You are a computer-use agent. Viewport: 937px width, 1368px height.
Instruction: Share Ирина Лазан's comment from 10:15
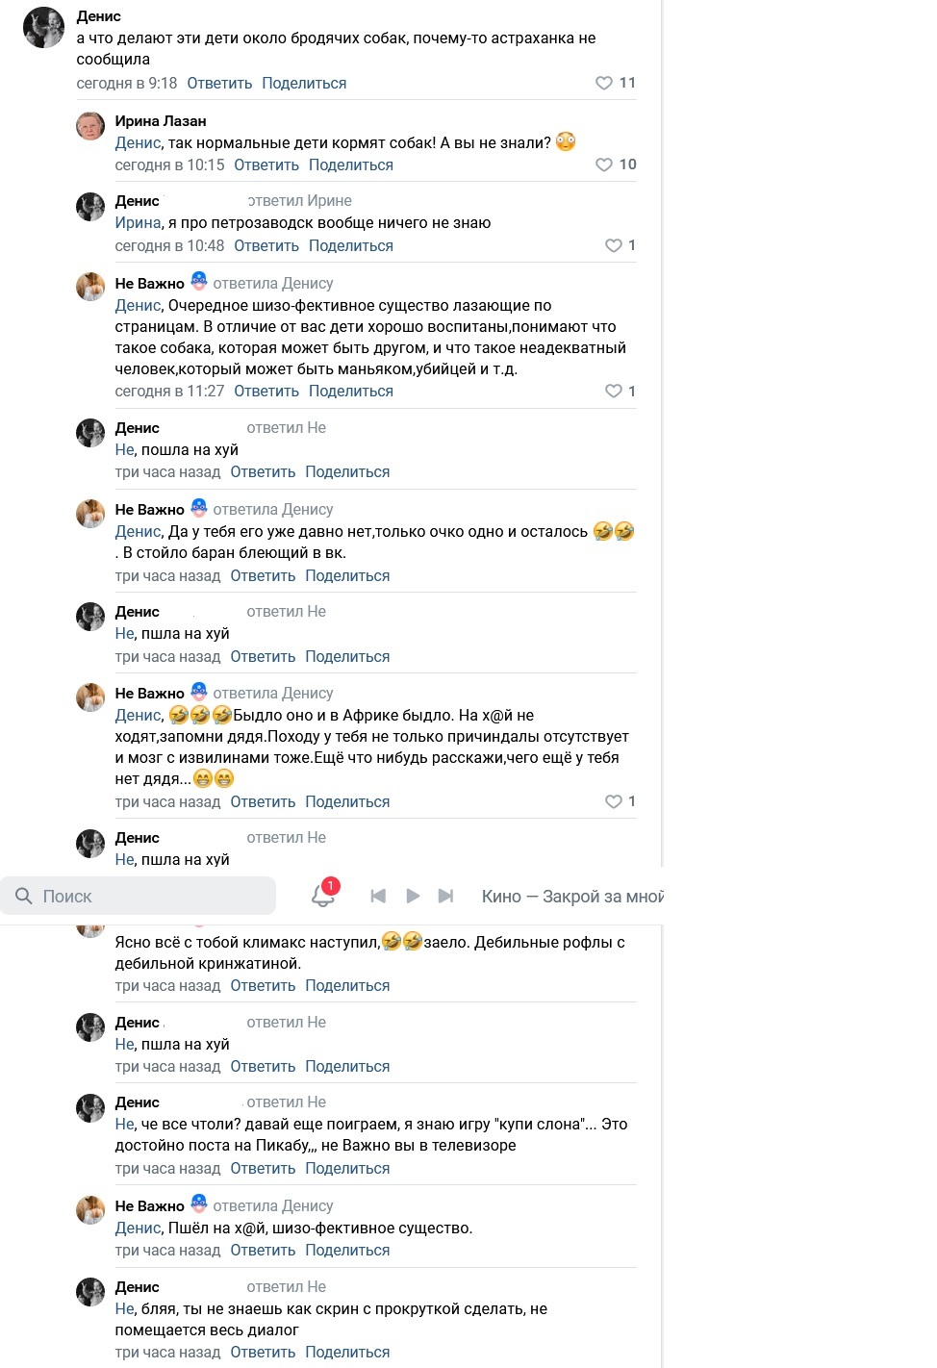(351, 165)
